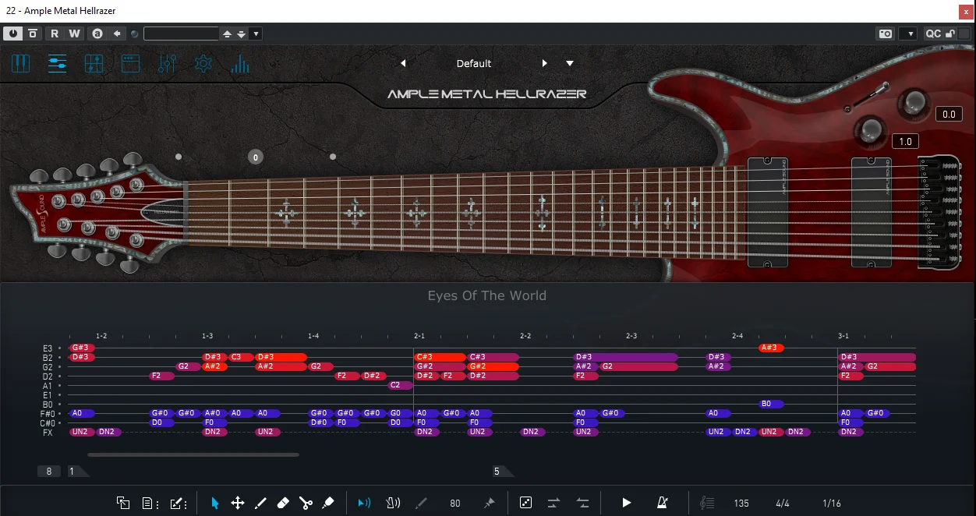This screenshot has height=516, width=976.
Task: Select the arrow pointer tool
Action: (x=215, y=503)
